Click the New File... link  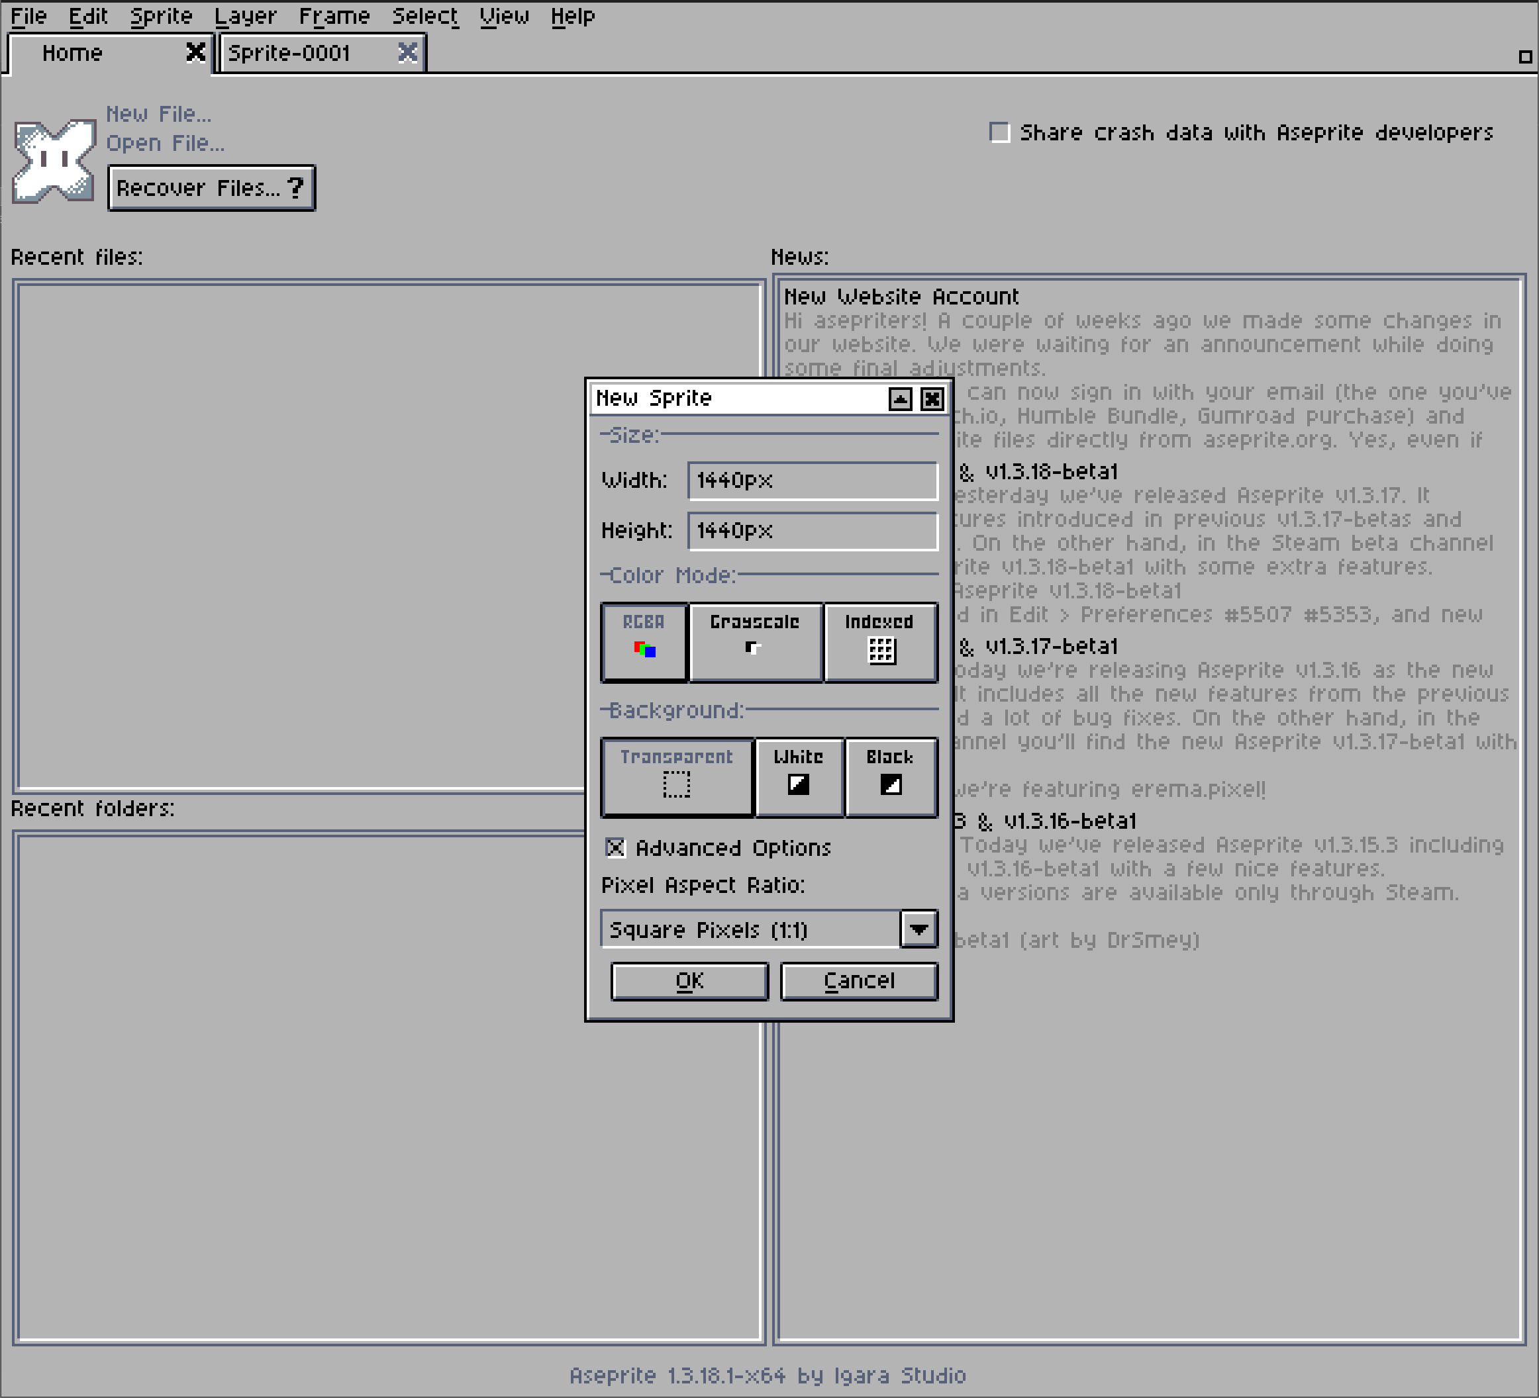(x=159, y=114)
